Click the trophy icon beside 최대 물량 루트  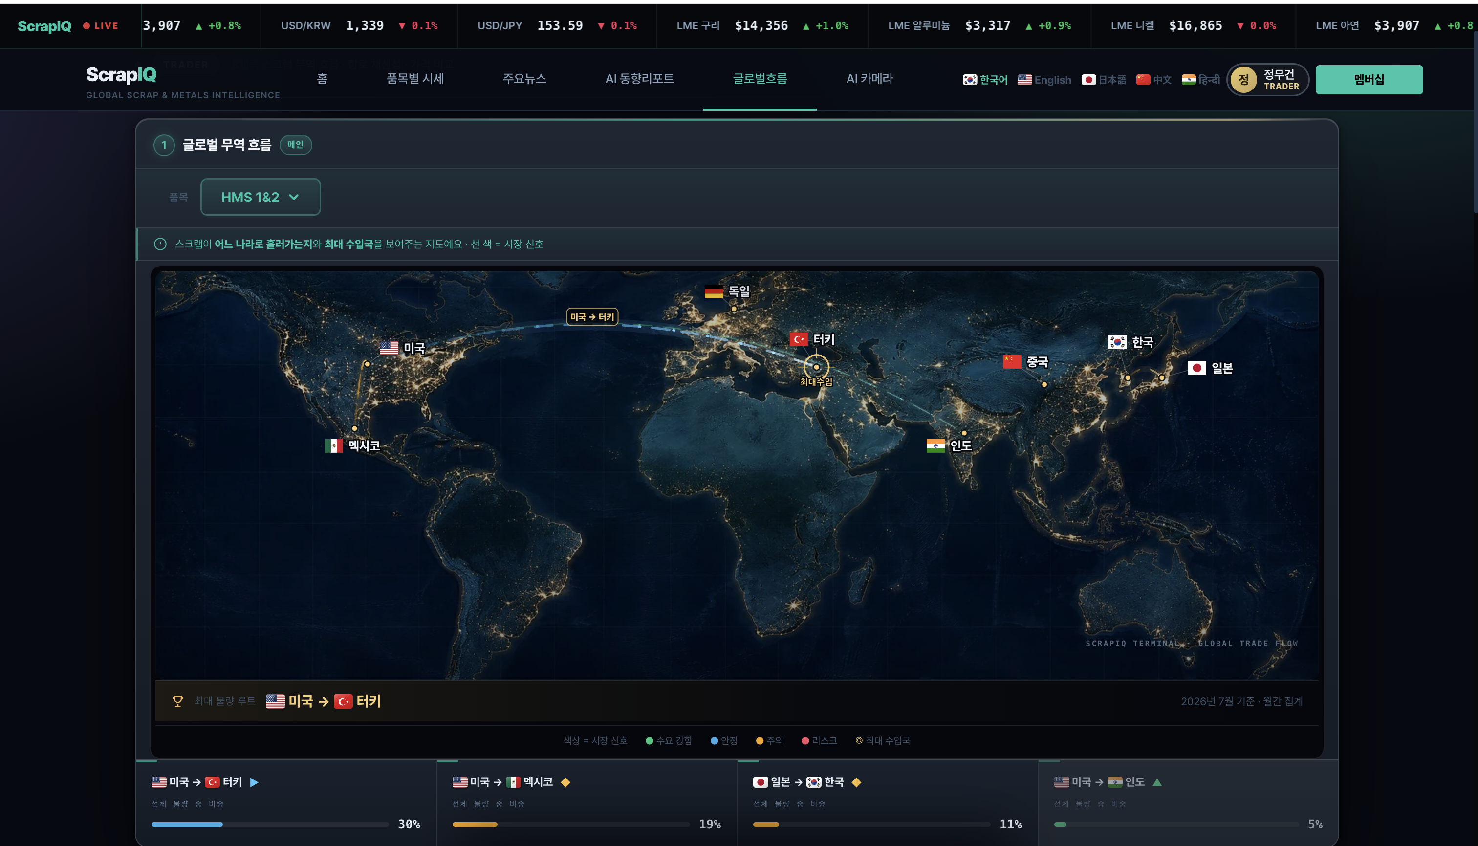coord(178,701)
